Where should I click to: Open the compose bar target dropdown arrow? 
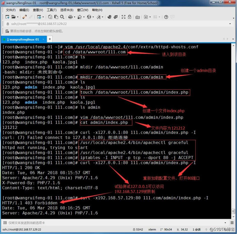(x=225, y=223)
